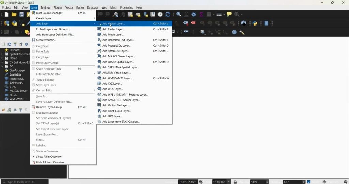This screenshot has width=349, height=184.
Task: Open the Plugins menu
Action: [x=58, y=7]
